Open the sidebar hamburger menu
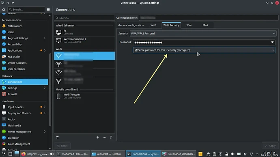The image size is (280, 157). pos(48,9)
